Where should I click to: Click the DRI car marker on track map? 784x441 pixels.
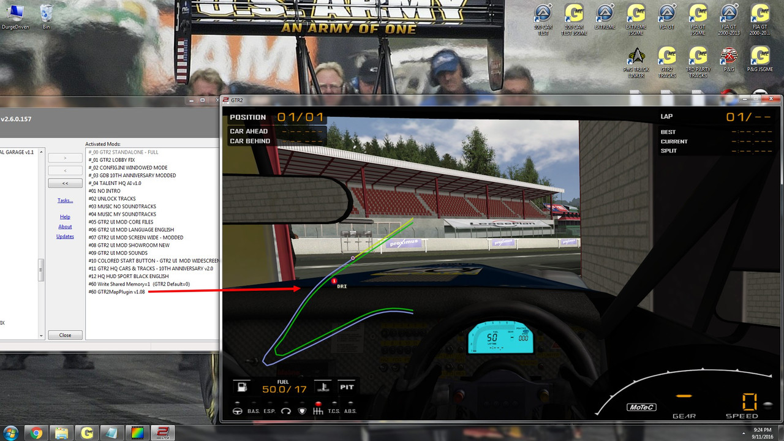click(334, 281)
